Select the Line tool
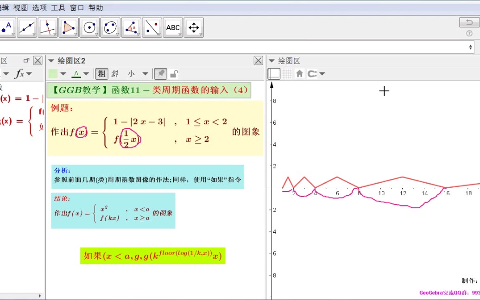Viewport: 480px width, 300px height. pos(26,27)
